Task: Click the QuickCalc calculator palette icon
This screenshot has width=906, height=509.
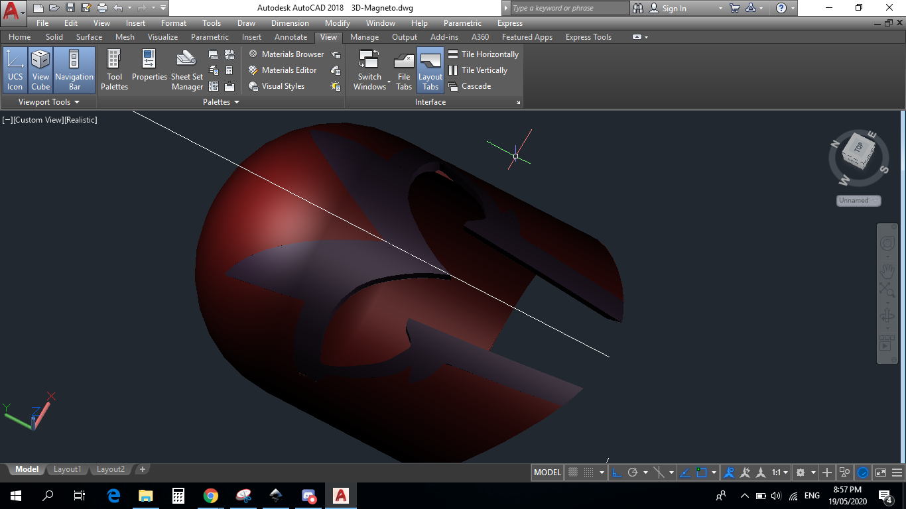Action: pyautogui.click(x=229, y=70)
